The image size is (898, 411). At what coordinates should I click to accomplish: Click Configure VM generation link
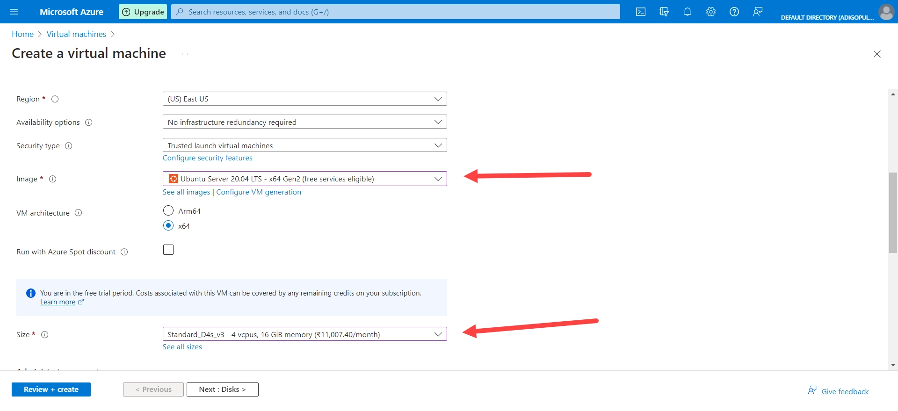coord(259,192)
